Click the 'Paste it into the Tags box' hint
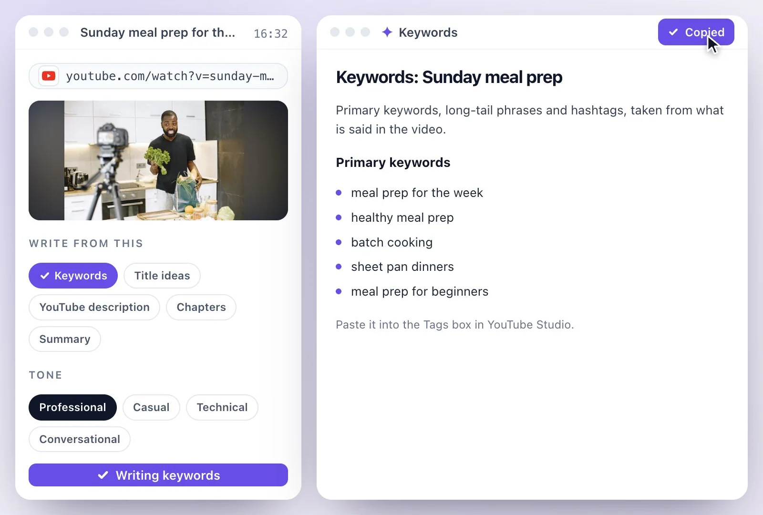The image size is (763, 515). tap(455, 325)
